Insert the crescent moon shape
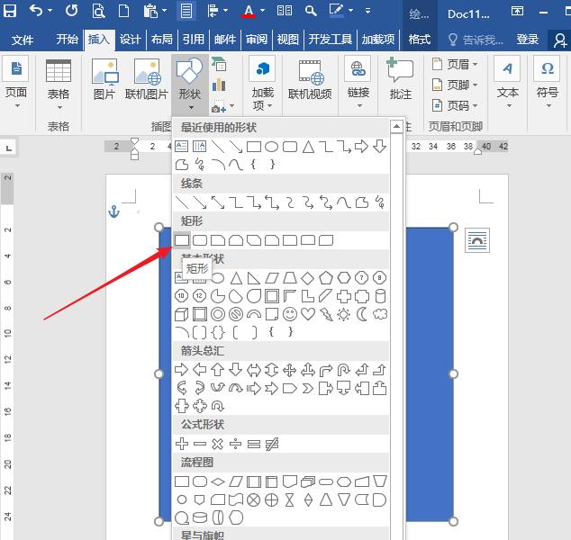571x540 pixels. [362, 314]
